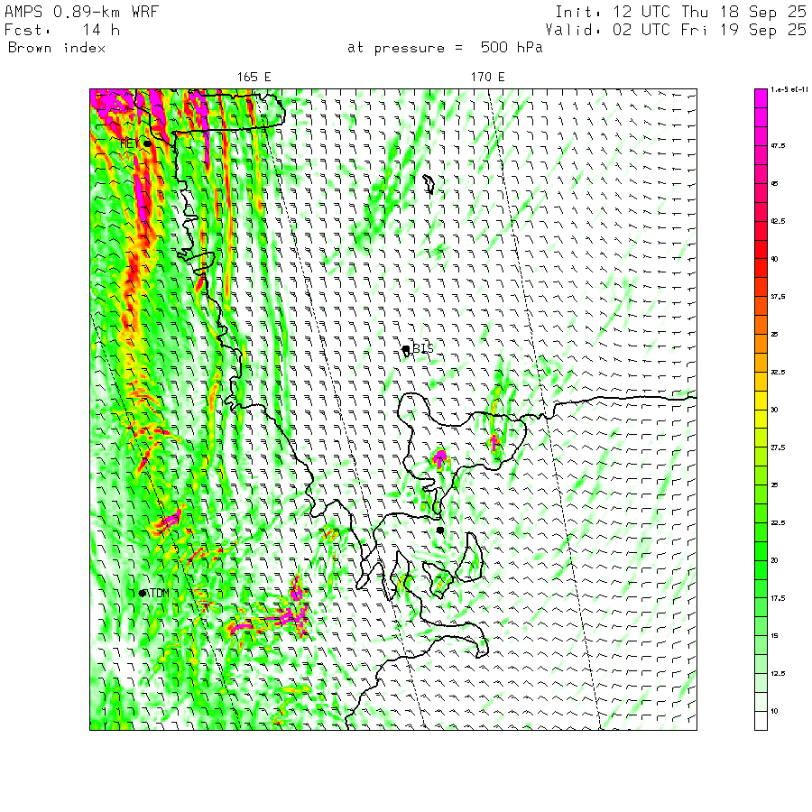Click the HEY station label text

pyautogui.click(x=129, y=143)
